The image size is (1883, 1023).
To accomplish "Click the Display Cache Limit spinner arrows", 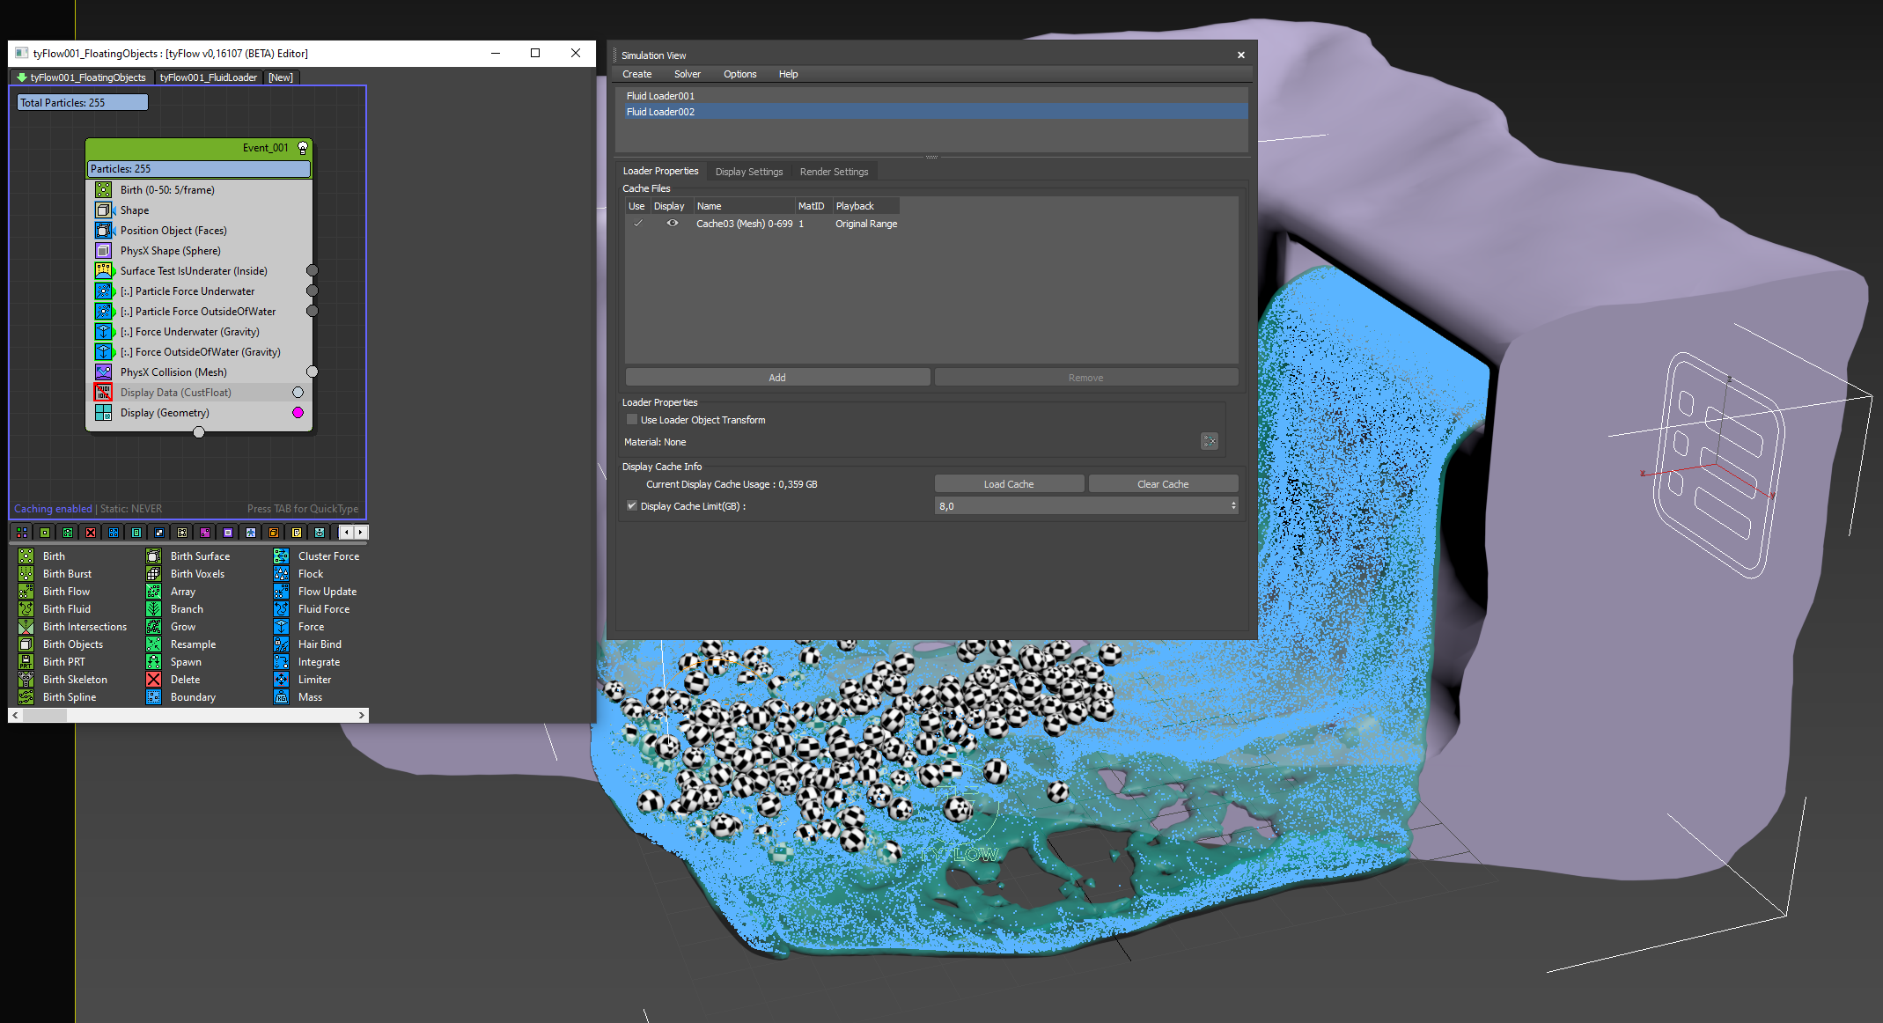I will [x=1233, y=505].
